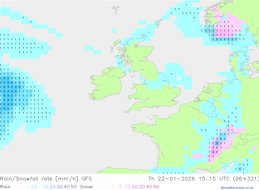Select the Snow 30 legend color value

pyautogui.click(x=142, y=187)
